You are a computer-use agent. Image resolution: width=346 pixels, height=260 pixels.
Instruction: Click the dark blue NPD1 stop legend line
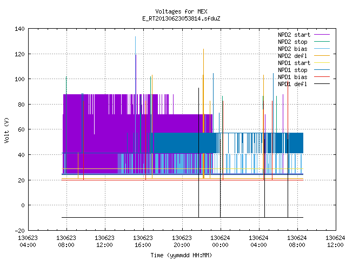[322, 70]
